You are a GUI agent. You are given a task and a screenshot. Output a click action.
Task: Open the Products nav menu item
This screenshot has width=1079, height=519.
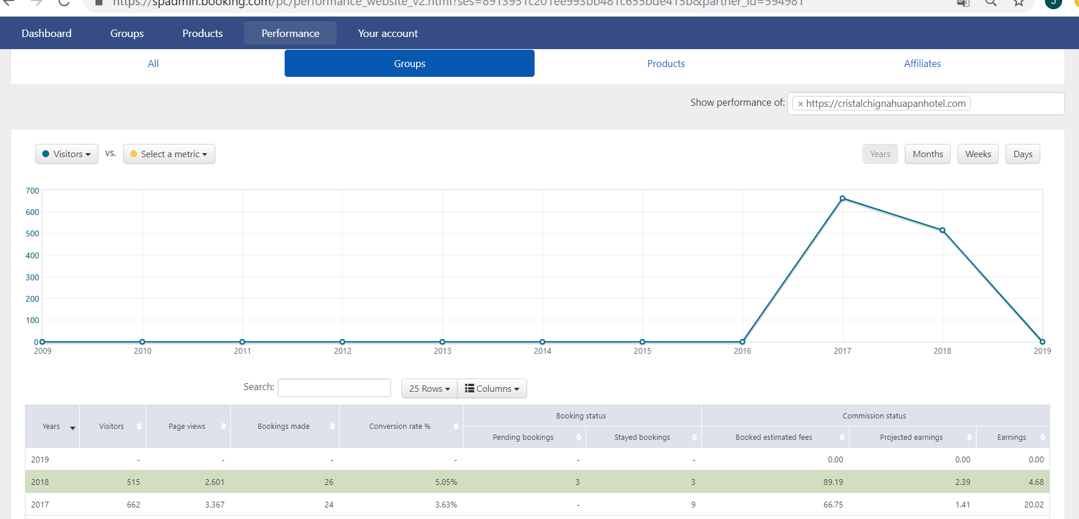[x=202, y=34]
